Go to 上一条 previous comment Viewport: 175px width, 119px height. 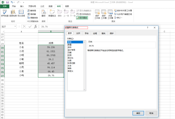(x=66, y=13)
